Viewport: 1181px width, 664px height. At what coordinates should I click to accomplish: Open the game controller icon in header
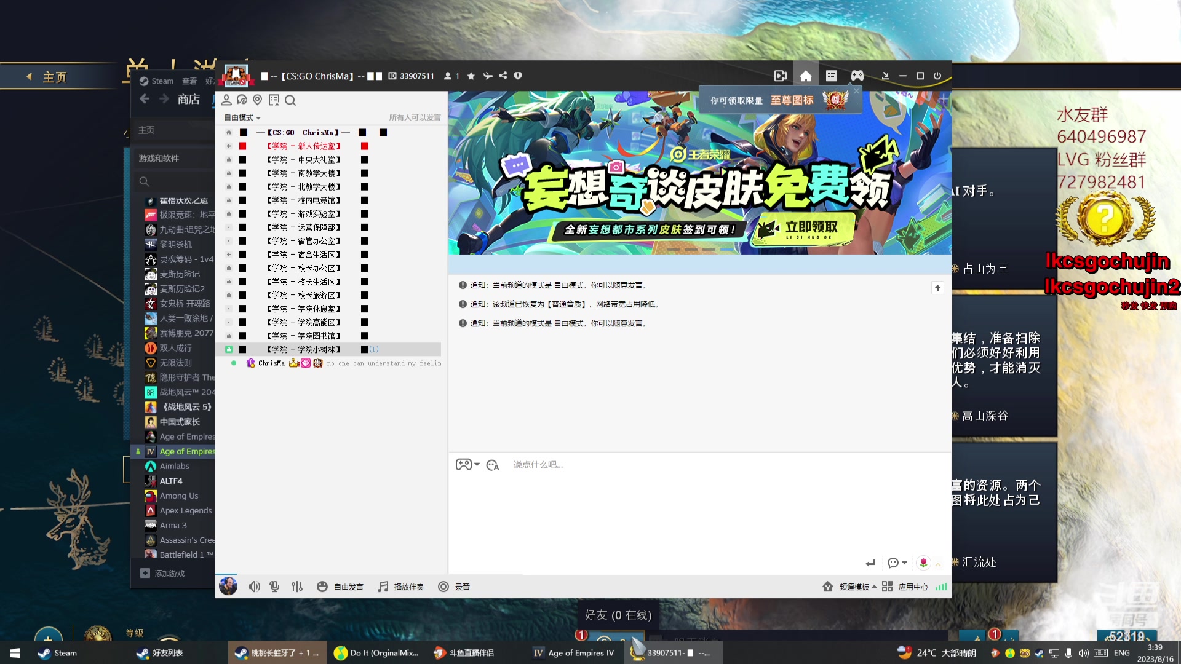click(857, 76)
